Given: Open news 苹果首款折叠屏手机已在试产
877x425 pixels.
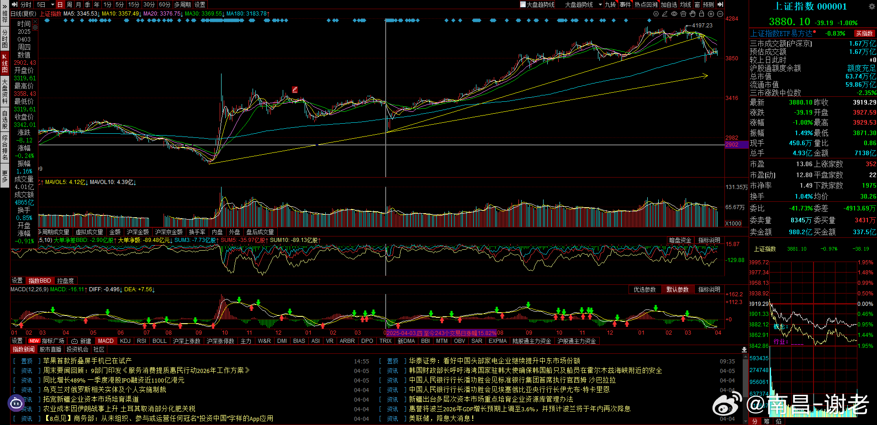Looking at the screenshot, I should click(x=87, y=361).
